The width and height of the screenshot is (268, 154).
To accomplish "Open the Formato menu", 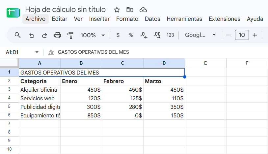I will coord(127,19).
